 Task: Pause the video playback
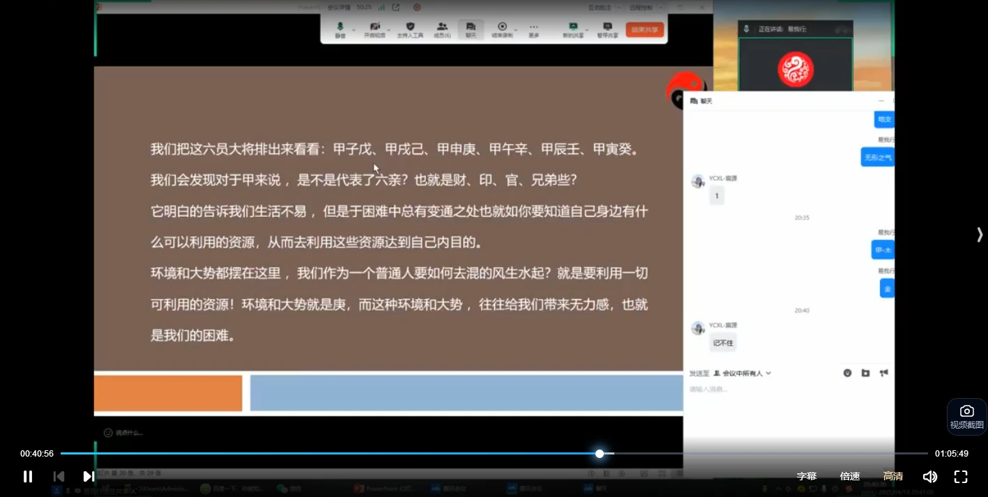28,476
